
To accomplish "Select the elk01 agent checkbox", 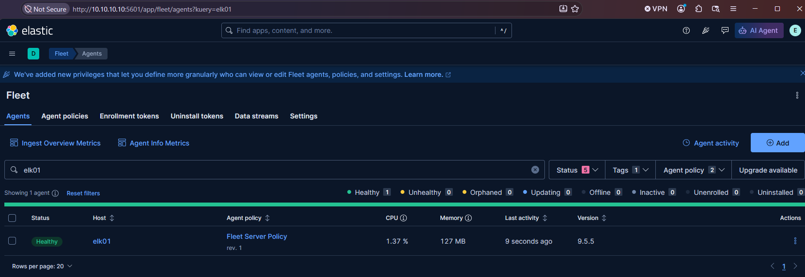I will point(12,241).
